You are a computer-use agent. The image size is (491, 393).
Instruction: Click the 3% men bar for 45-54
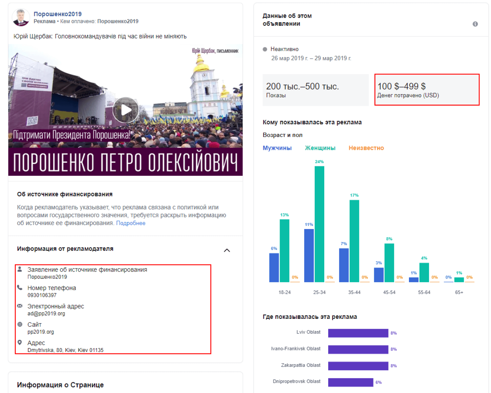[x=379, y=275]
